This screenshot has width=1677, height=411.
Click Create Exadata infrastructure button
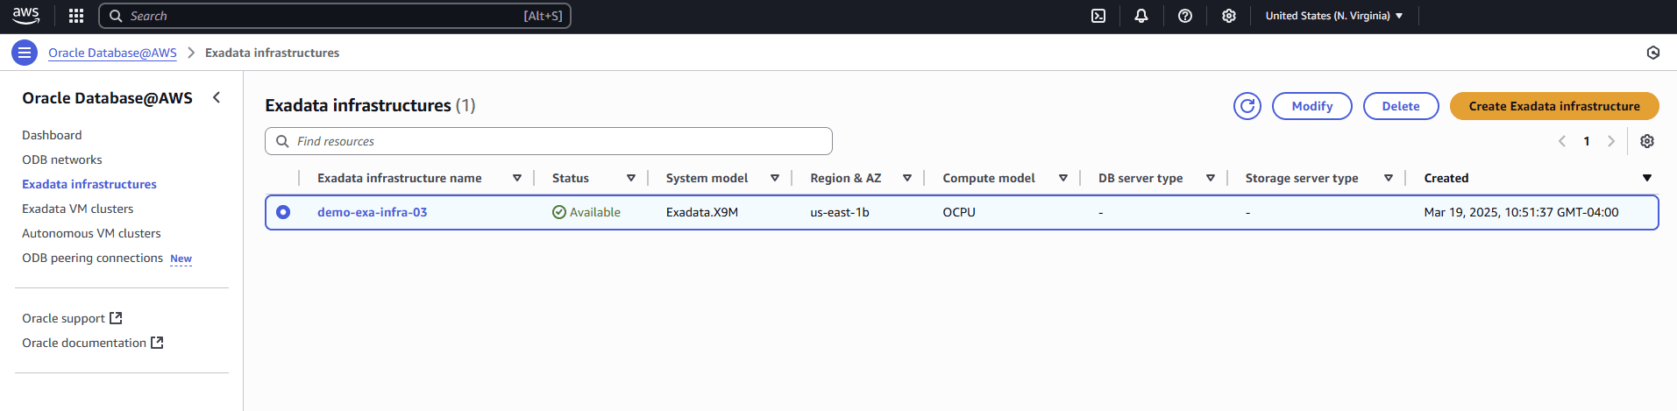[1554, 106]
